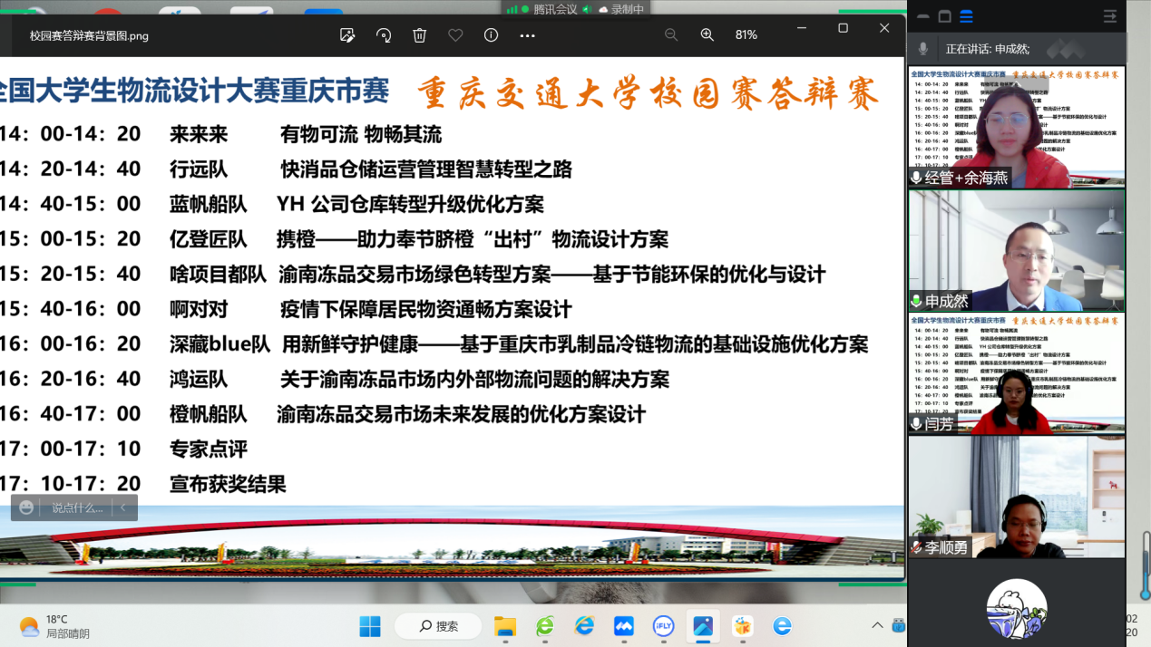Open the three-dot more options menu

click(527, 35)
